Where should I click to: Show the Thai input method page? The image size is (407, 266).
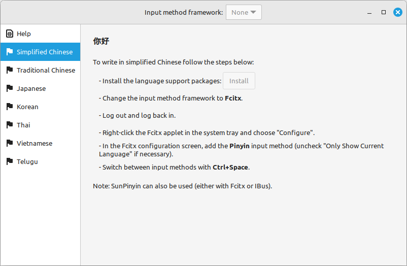click(23, 125)
